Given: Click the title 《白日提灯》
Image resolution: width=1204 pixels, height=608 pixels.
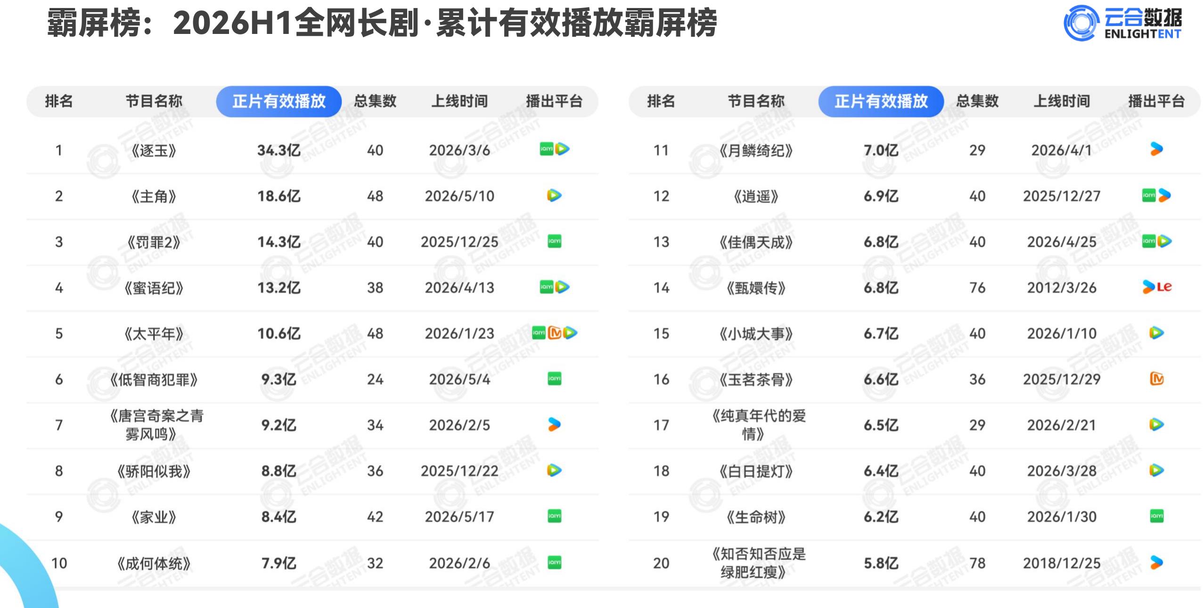Looking at the screenshot, I should (x=756, y=471).
